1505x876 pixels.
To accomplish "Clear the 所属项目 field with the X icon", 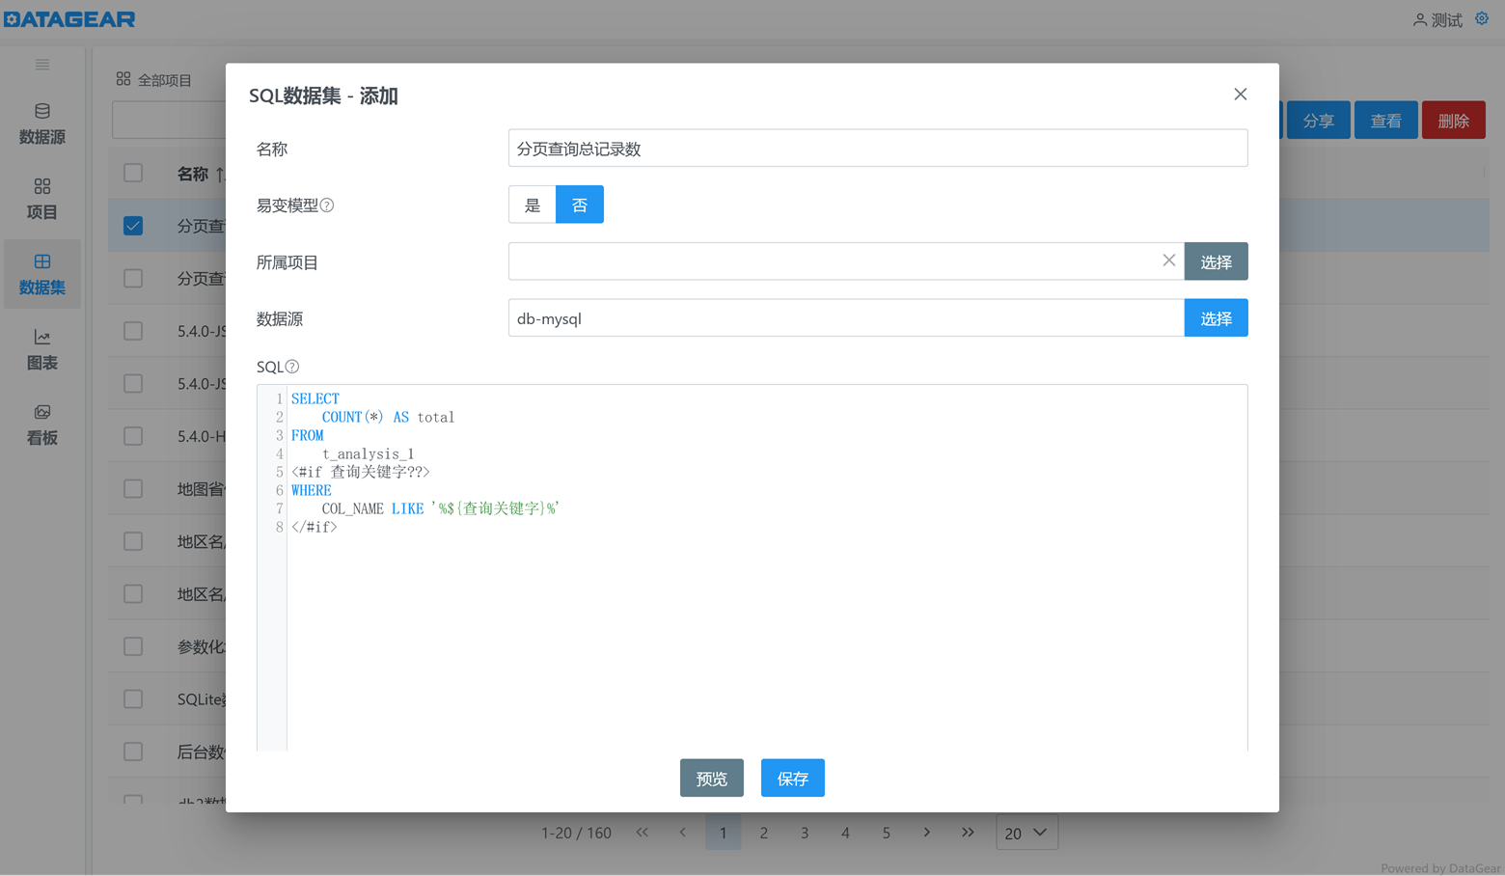I will click(x=1168, y=260).
